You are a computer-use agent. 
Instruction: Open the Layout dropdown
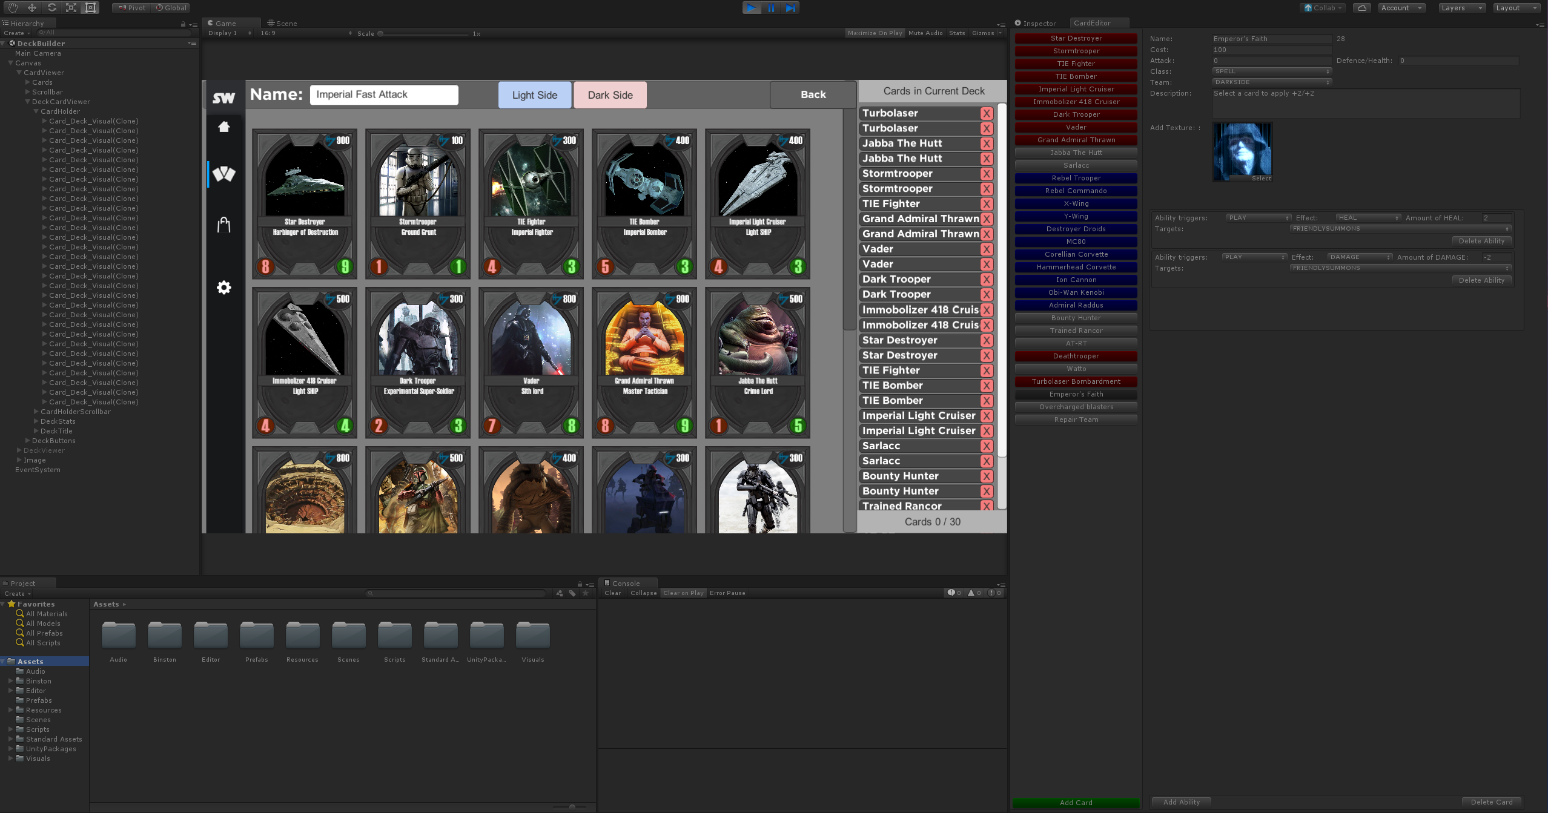[x=1515, y=8]
